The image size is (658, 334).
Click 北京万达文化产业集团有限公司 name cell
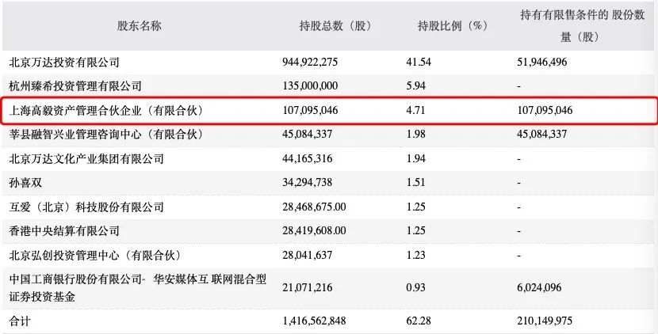(x=86, y=158)
